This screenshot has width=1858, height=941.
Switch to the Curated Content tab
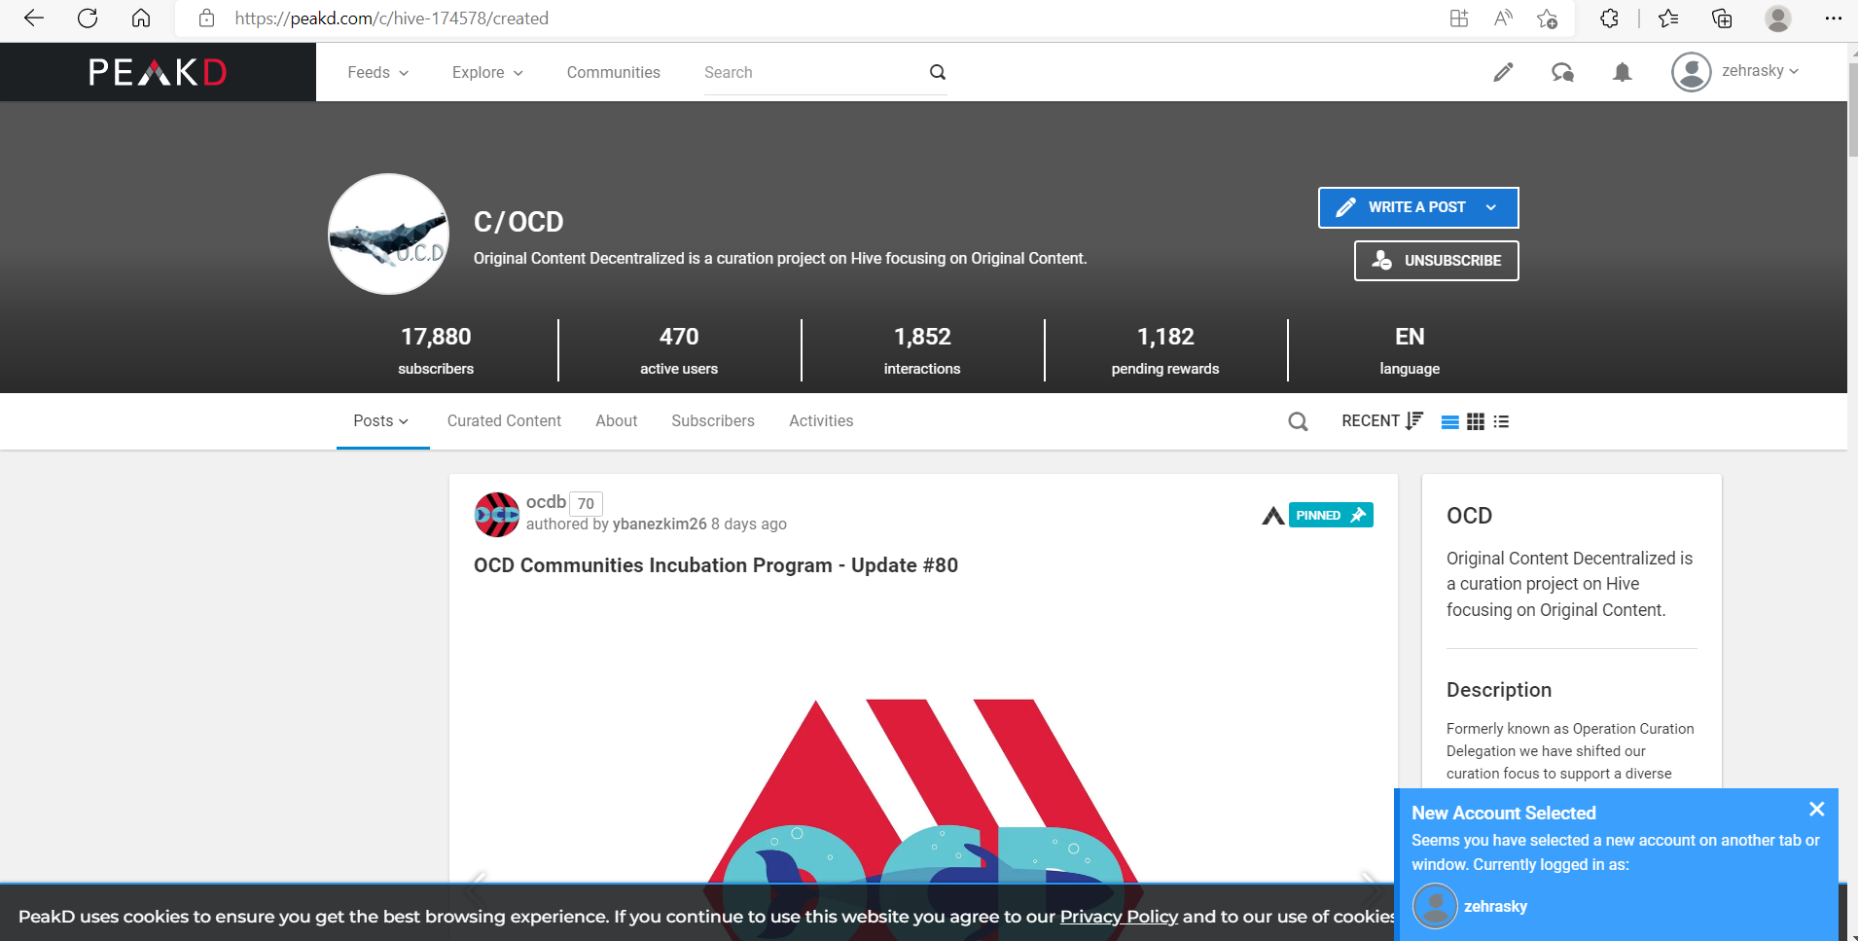pos(504,420)
